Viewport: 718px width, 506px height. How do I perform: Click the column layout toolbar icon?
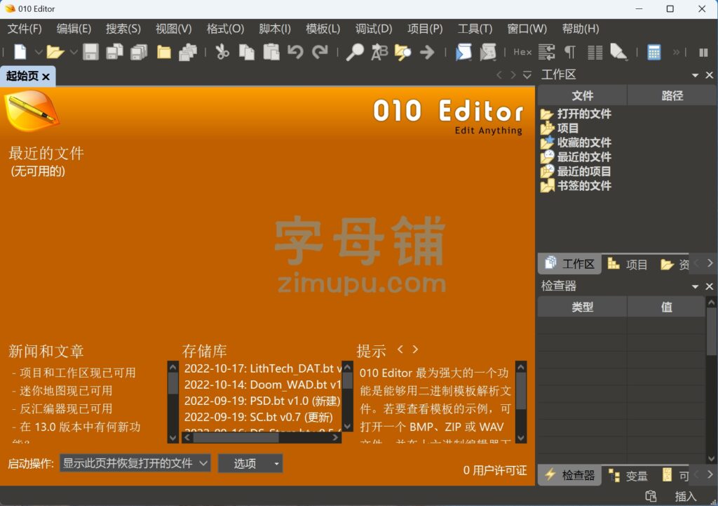(595, 52)
